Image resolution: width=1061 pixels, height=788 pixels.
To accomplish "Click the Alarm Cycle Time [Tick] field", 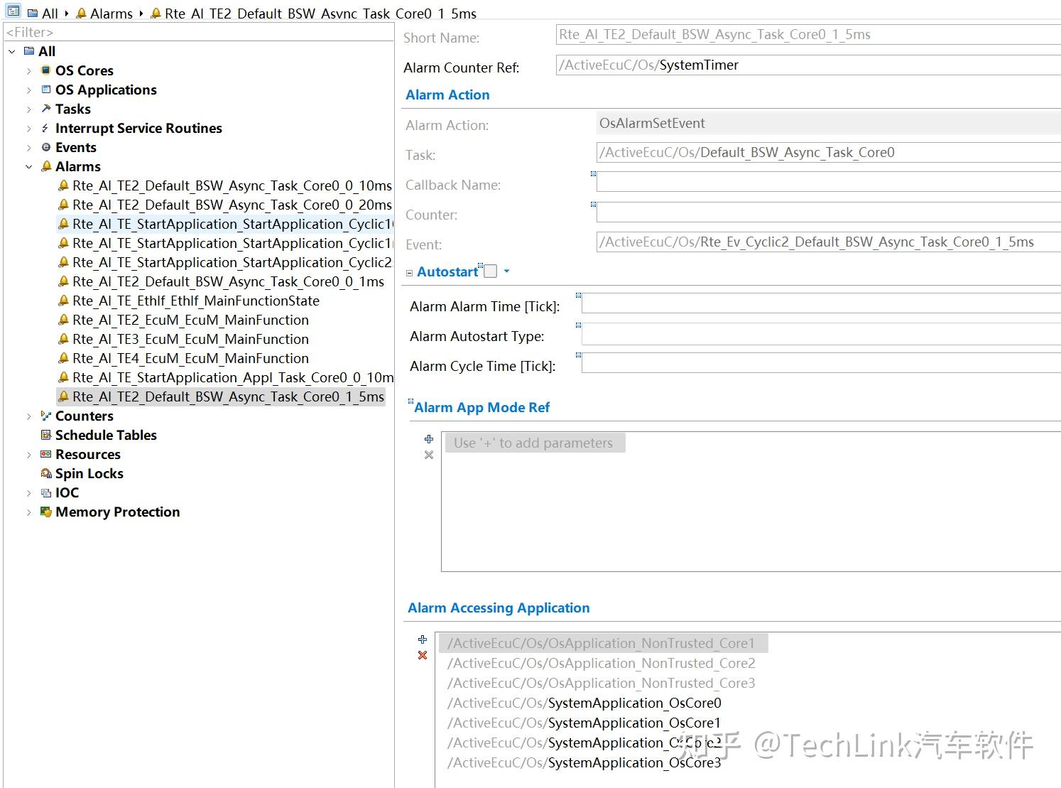I will [x=821, y=363].
